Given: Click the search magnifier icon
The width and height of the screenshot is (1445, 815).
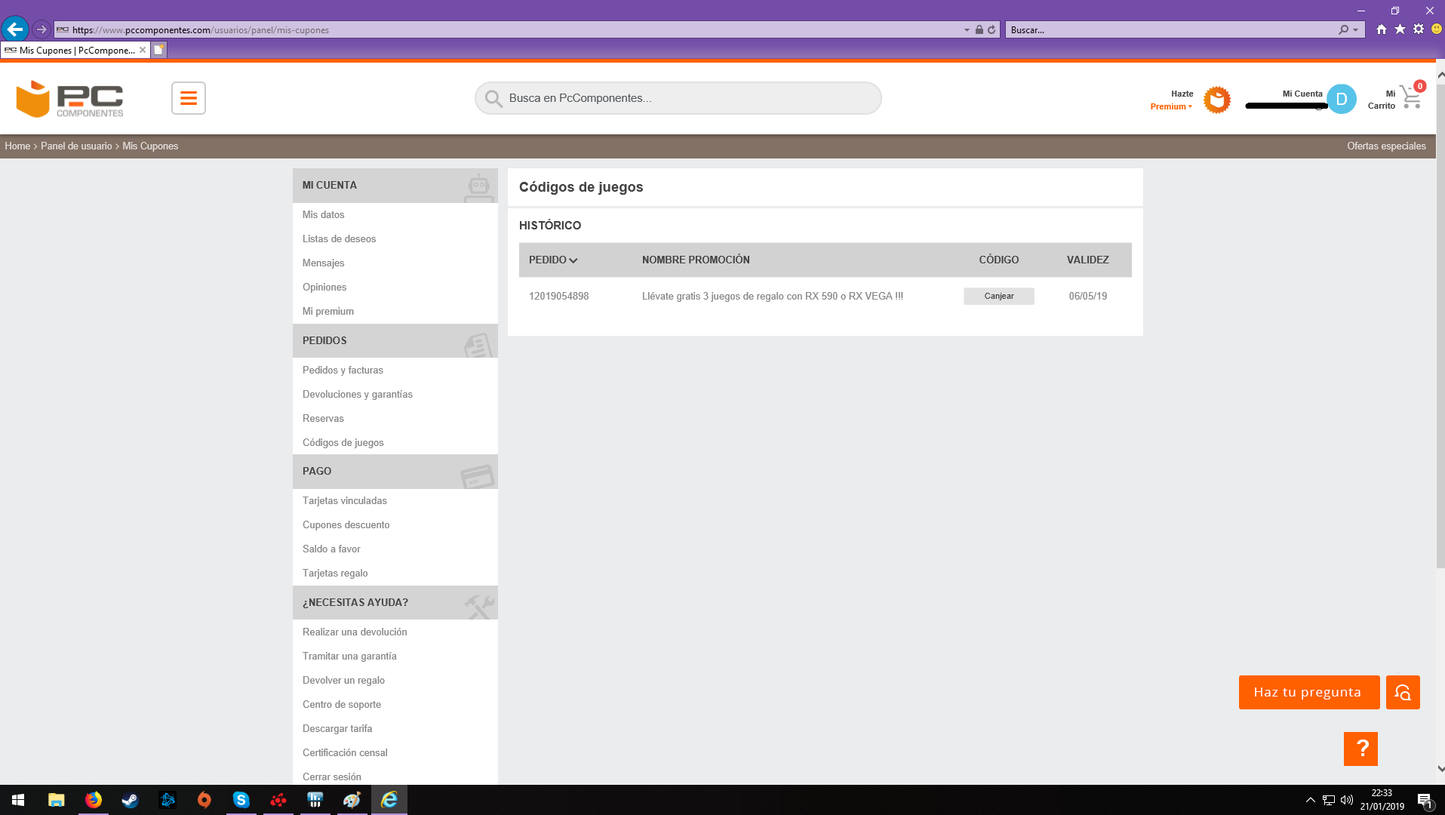Looking at the screenshot, I should click(x=493, y=98).
